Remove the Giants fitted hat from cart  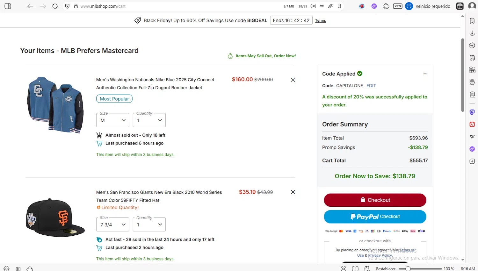click(293, 192)
